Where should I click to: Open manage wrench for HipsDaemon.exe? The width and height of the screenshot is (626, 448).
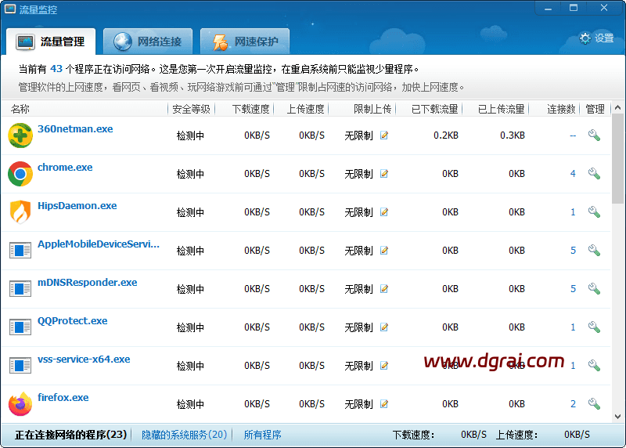pyautogui.click(x=594, y=212)
